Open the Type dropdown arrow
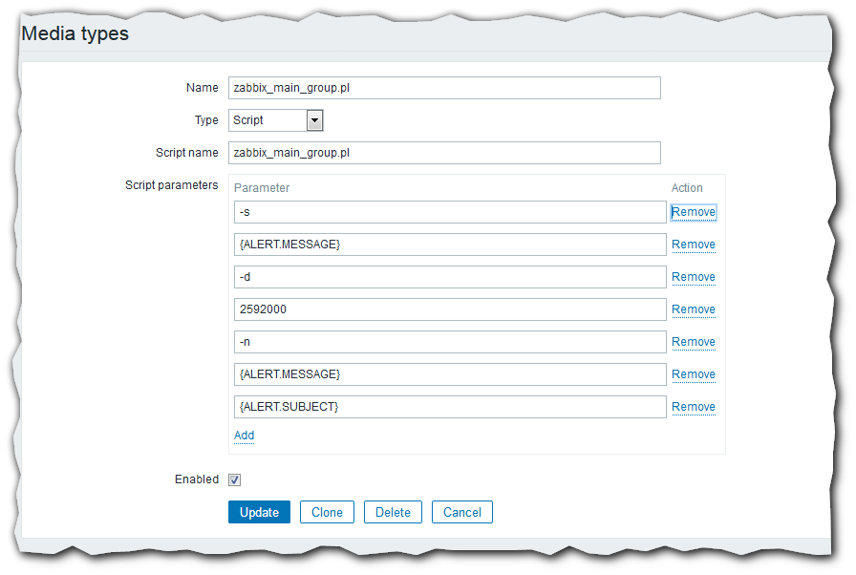The height and width of the screenshot is (575, 856). [x=315, y=120]
